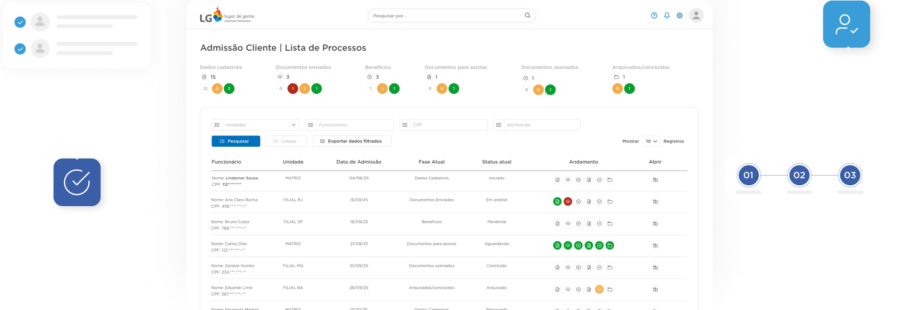Click the red badge under Documentos enviados

pos(293,89)
